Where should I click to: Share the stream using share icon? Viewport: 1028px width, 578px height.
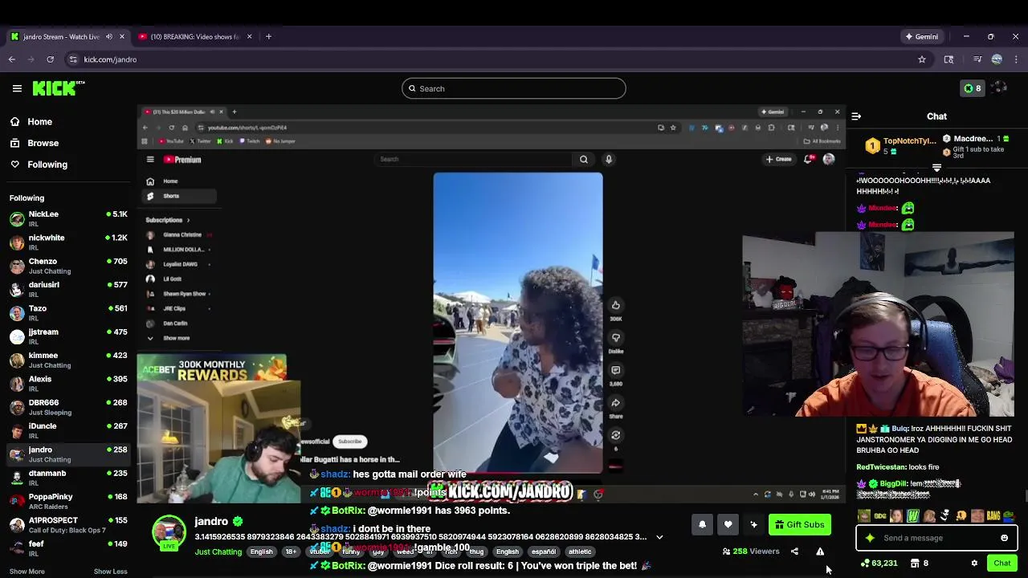point(794,552)
